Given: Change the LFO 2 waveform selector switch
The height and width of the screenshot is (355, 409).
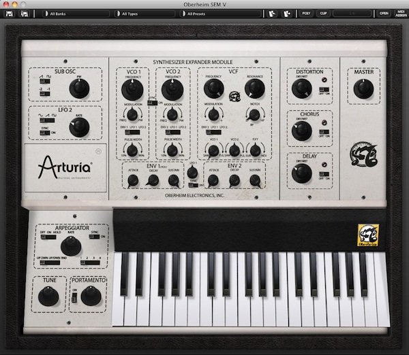Looking at the screenshot, I should (47, 120).
